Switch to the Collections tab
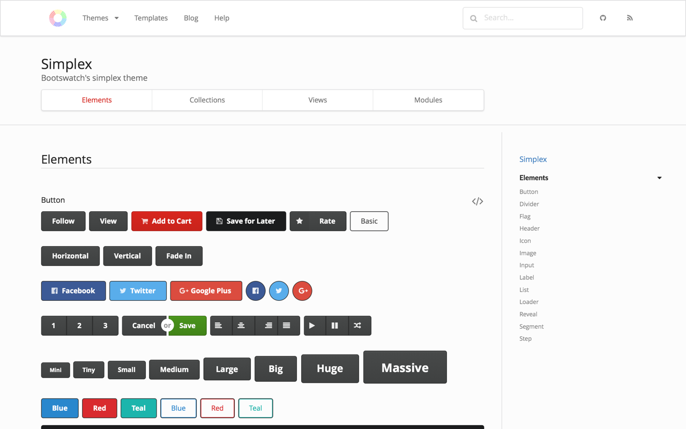Image resolution: width=686 pixels, height=429 pixels. pyautogui.click(x=207, y=100)
